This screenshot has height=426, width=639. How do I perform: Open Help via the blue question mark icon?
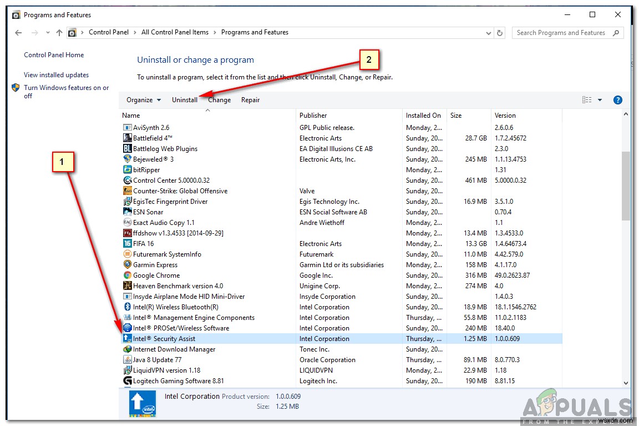[618, 99]
